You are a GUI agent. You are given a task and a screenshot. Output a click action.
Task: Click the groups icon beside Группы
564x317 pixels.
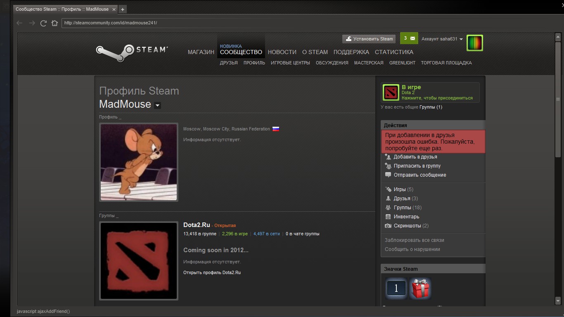388,208
